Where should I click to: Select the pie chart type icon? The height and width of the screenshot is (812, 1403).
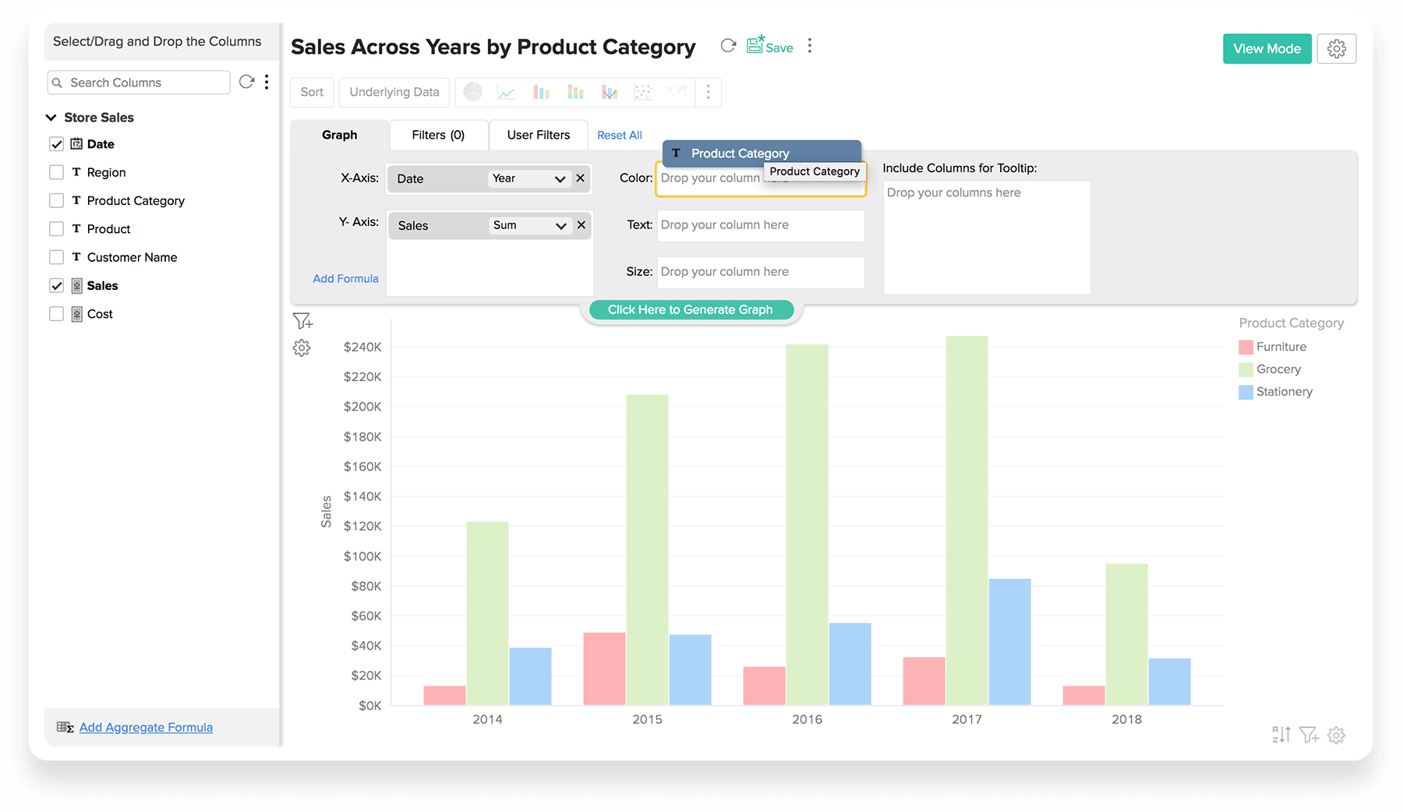click(x=472, y=92)
